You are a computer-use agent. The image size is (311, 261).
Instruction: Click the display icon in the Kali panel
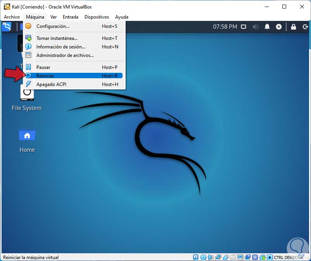coord(244,27)
